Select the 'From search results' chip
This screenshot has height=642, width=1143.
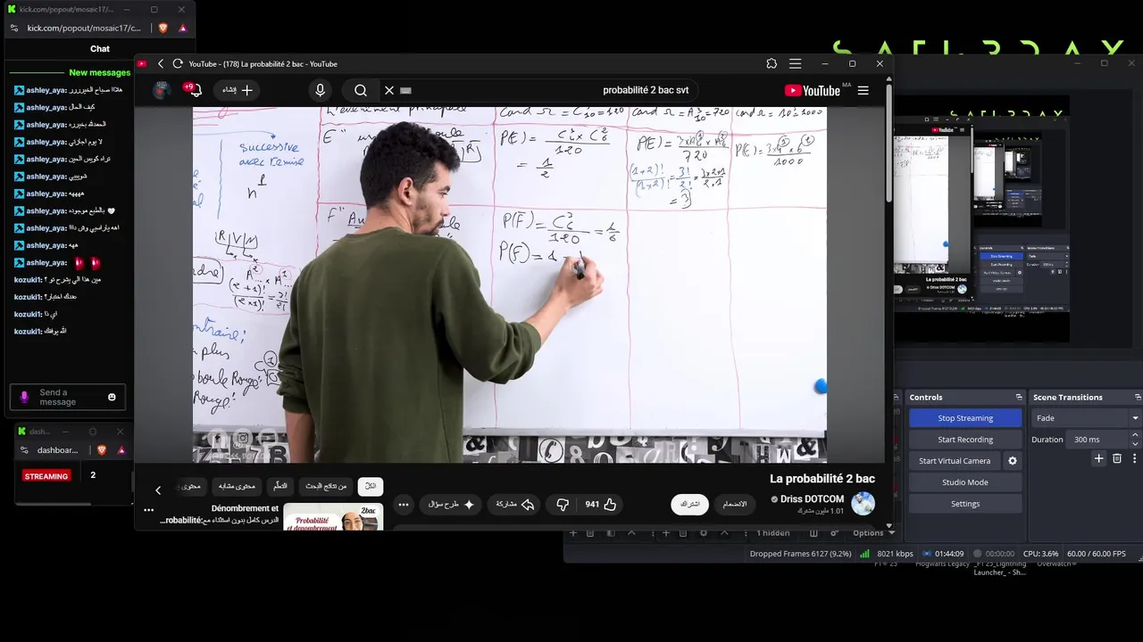pos(326,486)
